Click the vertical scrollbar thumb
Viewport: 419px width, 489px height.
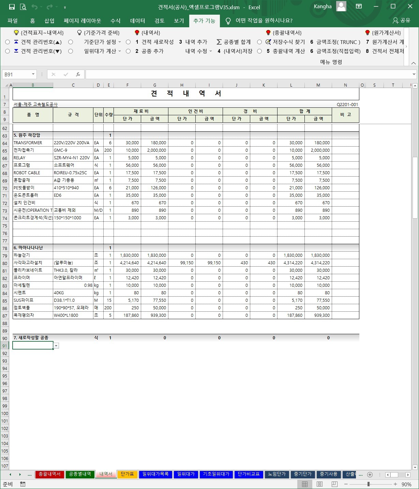coord(415,187)
